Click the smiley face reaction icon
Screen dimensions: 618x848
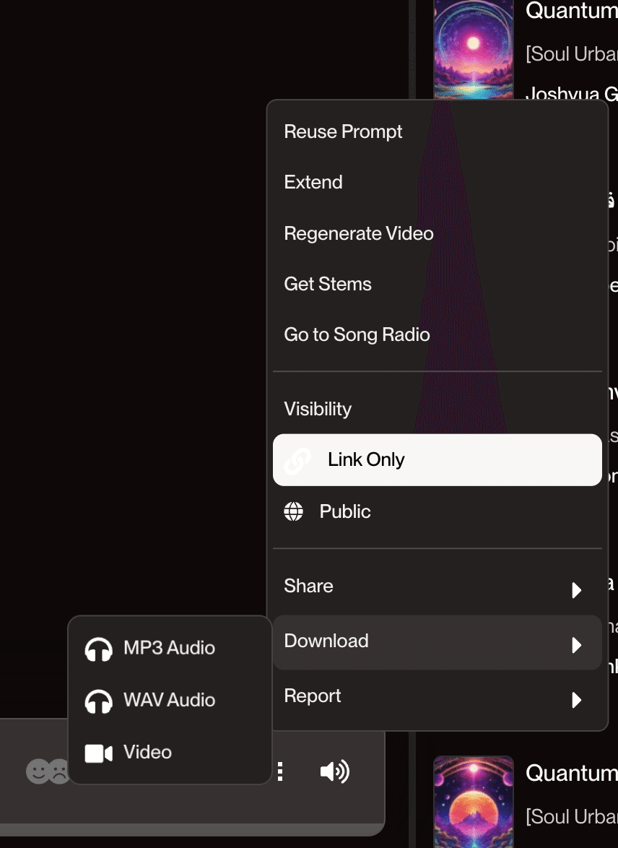(x=38, y=771)
